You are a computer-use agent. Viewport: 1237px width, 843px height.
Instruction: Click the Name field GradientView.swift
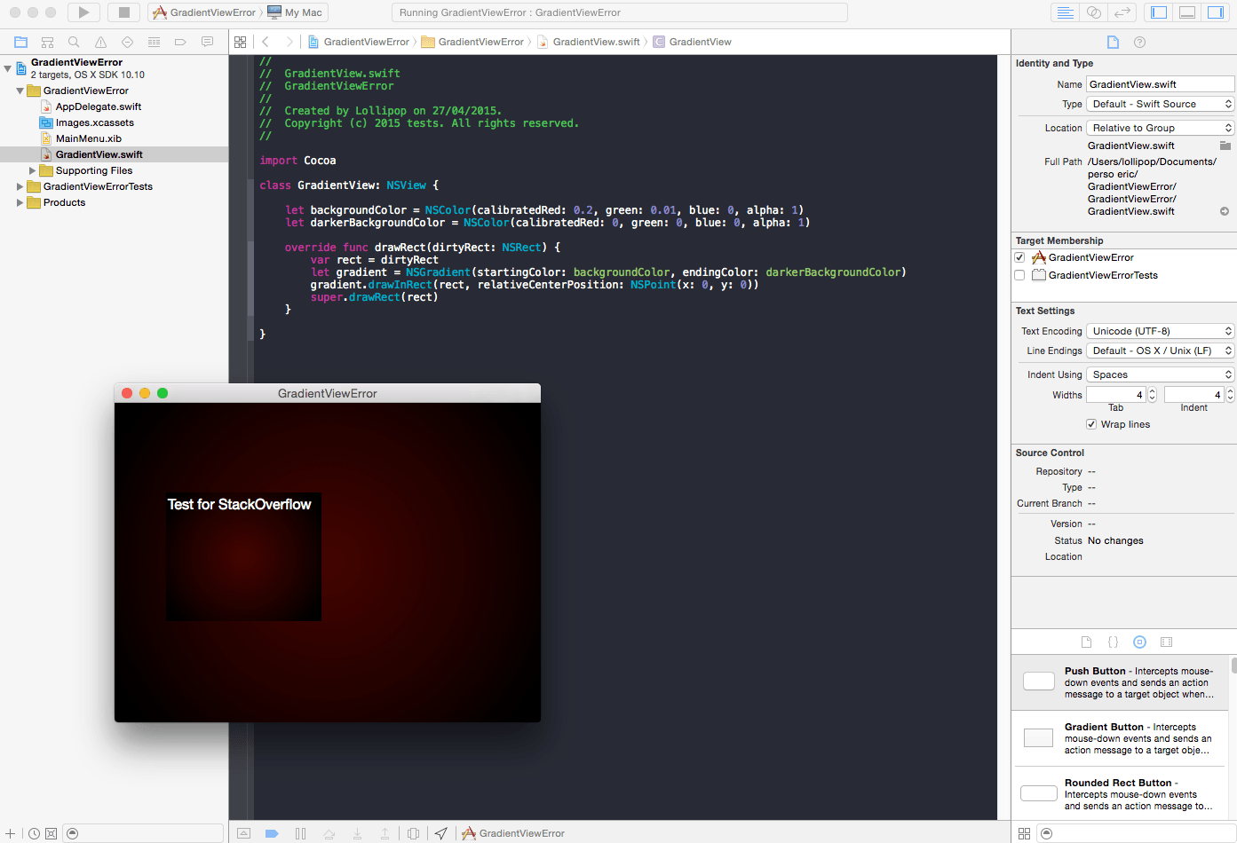click(x=1161, y=84)
